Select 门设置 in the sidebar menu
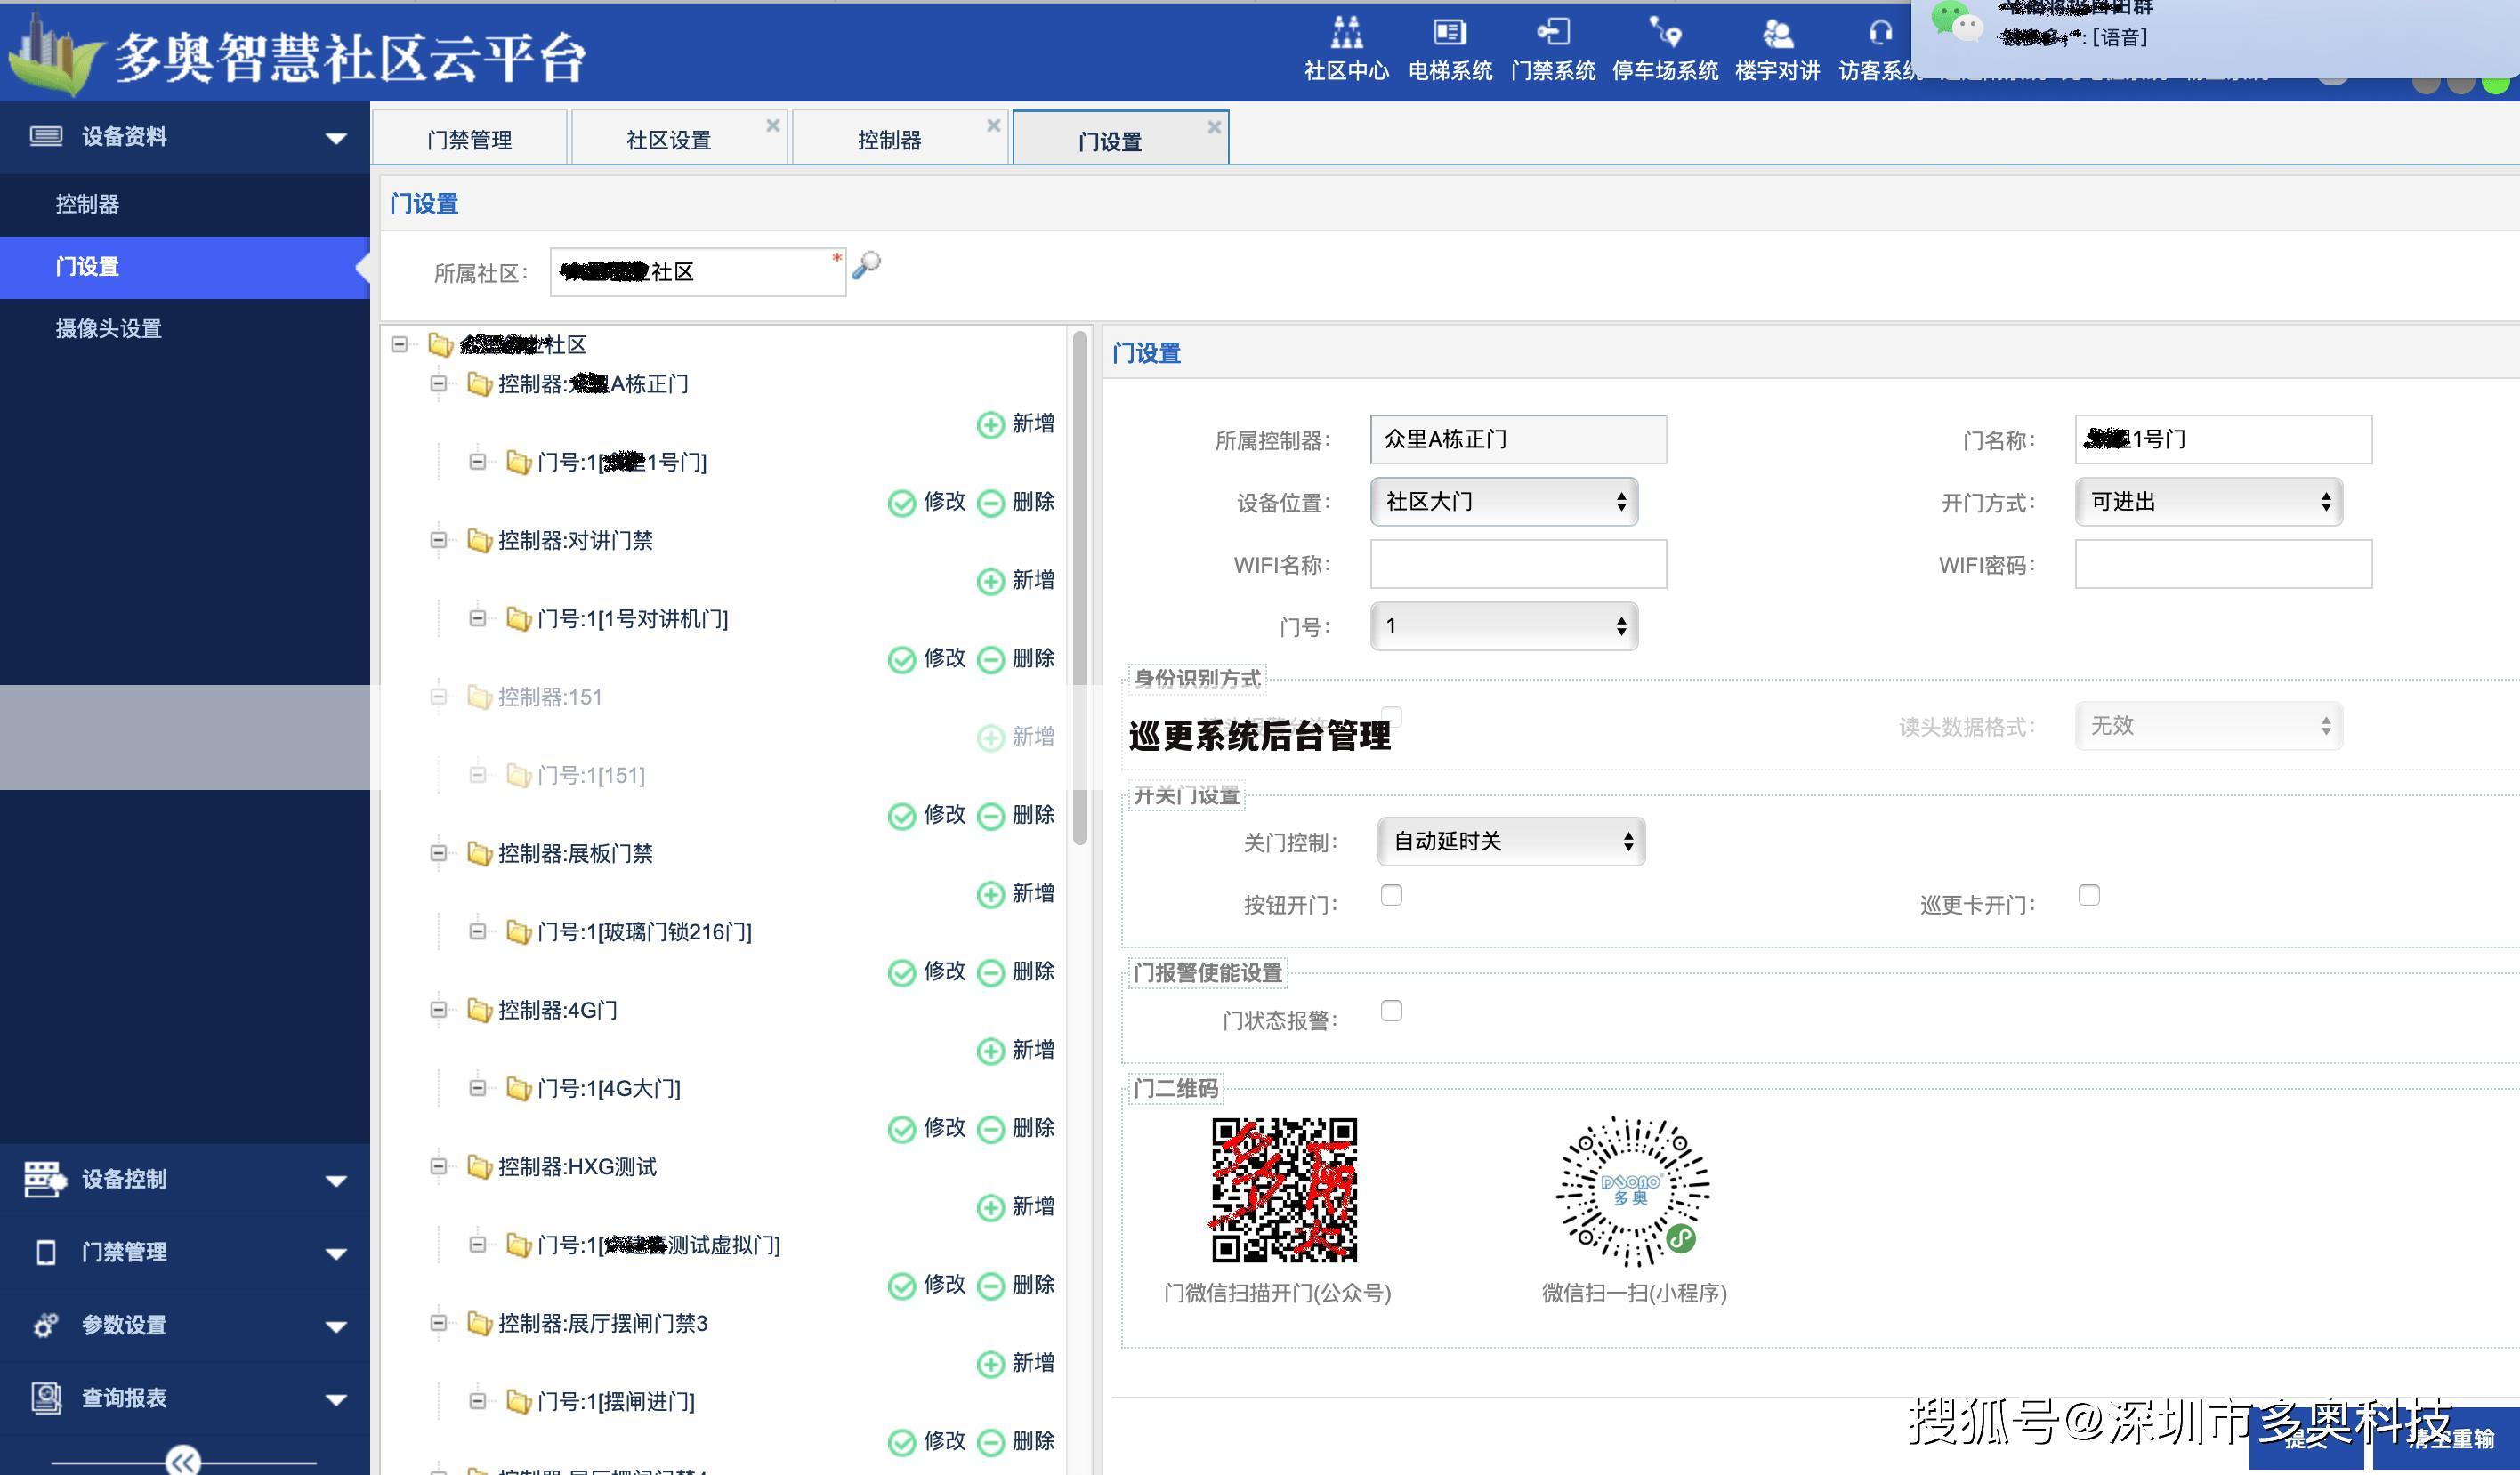Image resolution: width=2520 pixels, height=1475 pixels. click(x=185, y=267)
